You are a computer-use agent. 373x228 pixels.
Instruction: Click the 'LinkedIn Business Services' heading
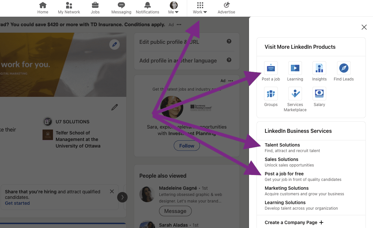click(298, 131)
